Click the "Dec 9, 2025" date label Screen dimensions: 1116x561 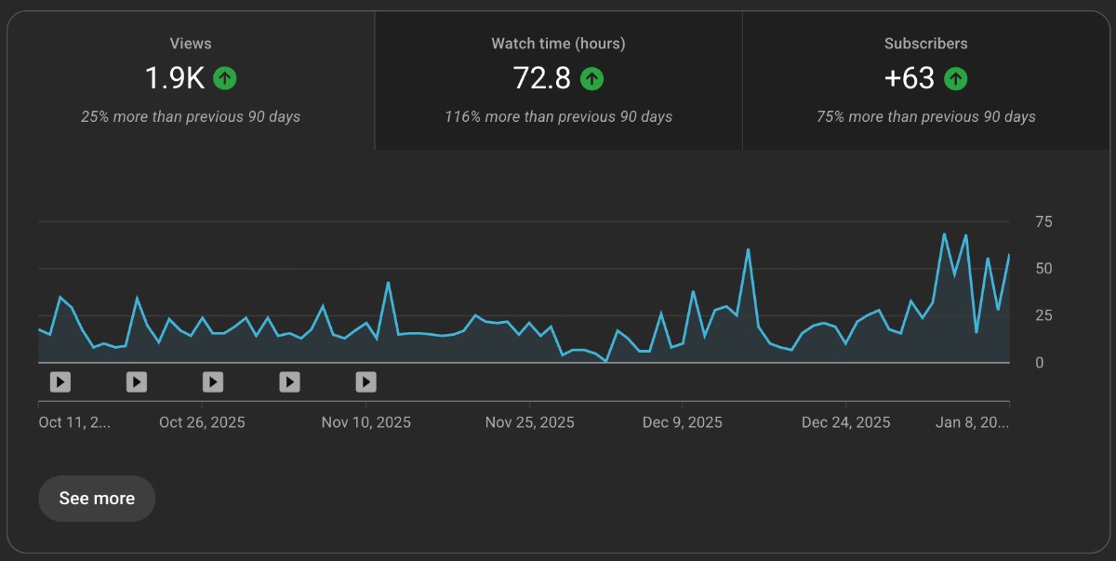click(683, 422)
